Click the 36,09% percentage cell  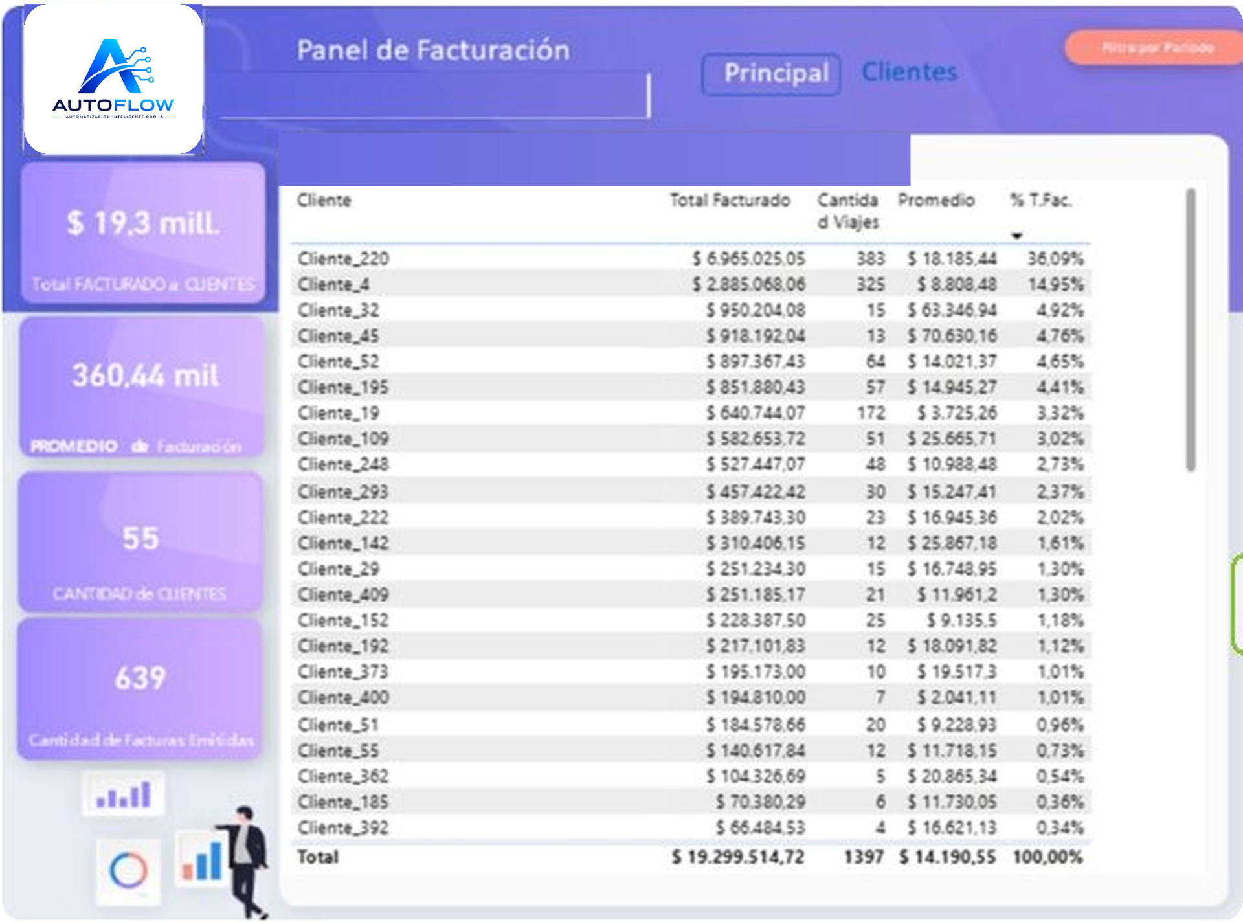click(1055, 258)
